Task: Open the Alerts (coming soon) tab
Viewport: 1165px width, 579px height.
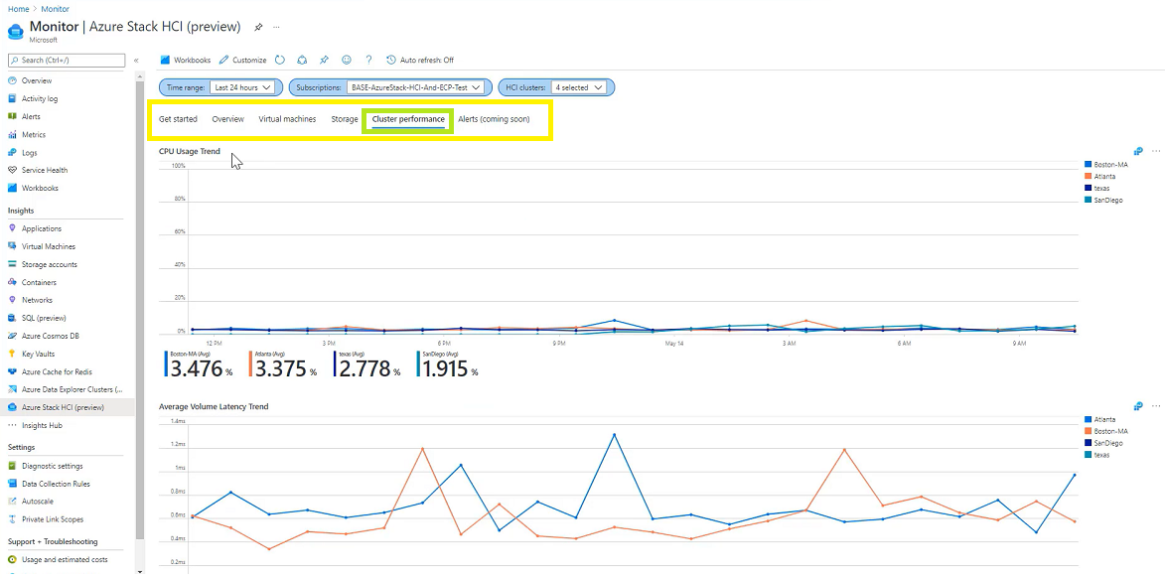Action: click(x=494, y=119)
